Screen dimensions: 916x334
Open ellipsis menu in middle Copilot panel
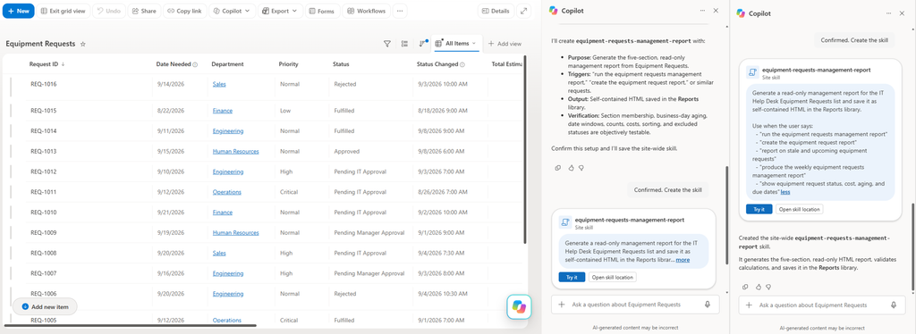[703, 11]
